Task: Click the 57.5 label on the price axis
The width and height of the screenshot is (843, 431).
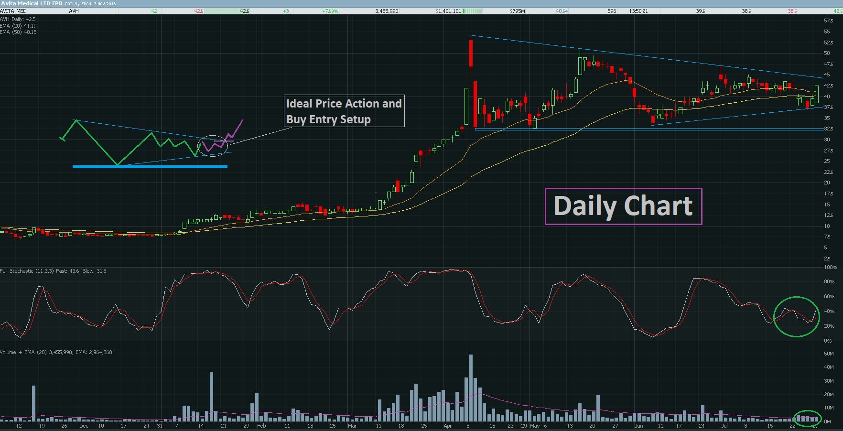Action: (828, 21)
